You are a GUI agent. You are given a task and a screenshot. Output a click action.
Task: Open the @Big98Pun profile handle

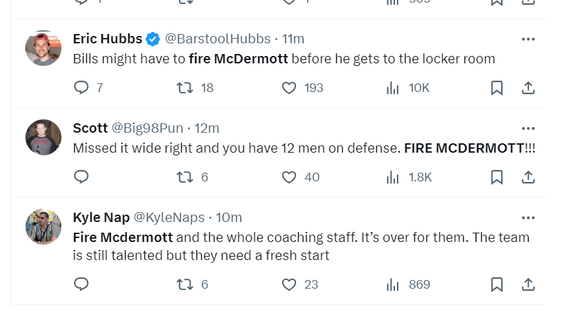point(147,128)
